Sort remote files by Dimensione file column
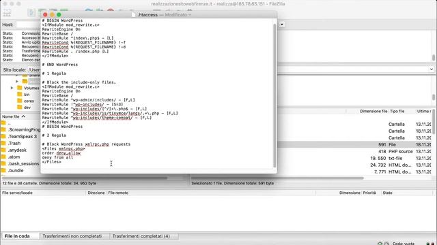 373,111
